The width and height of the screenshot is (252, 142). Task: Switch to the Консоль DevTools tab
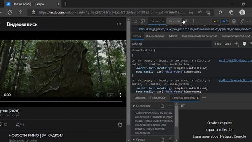point(174,21)
